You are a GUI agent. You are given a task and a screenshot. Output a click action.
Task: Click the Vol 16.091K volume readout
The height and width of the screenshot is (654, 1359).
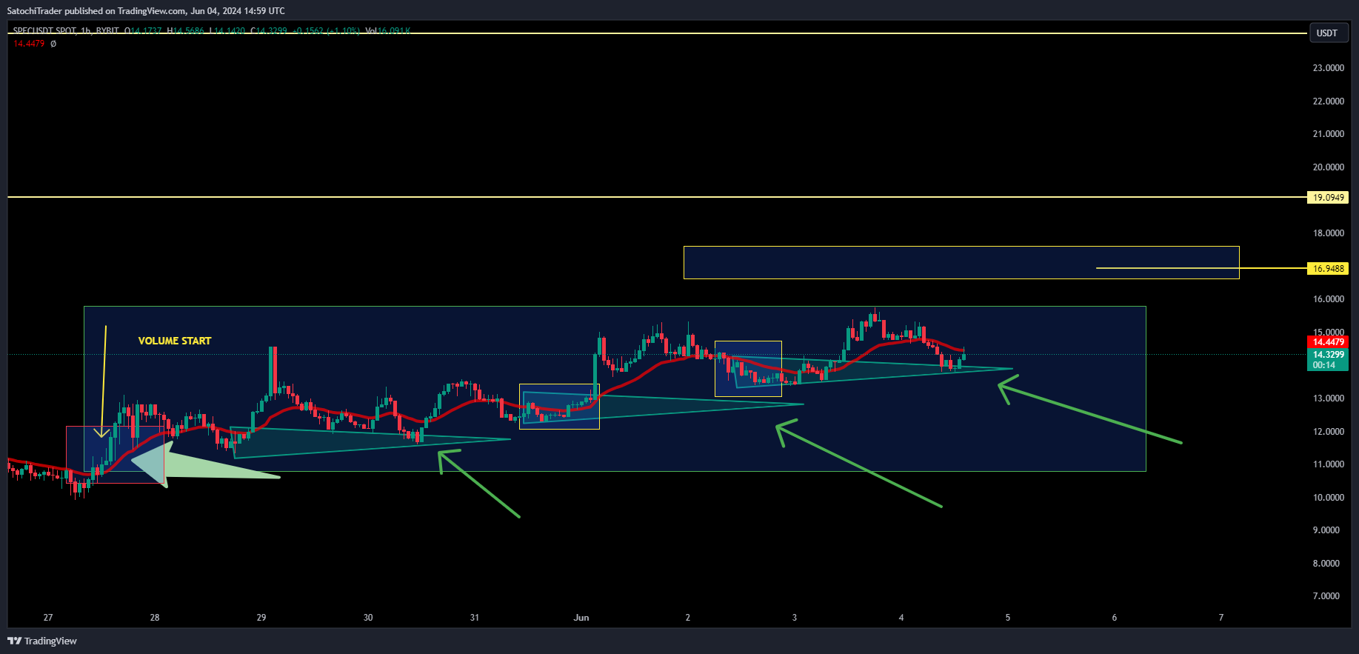(387, 31)
